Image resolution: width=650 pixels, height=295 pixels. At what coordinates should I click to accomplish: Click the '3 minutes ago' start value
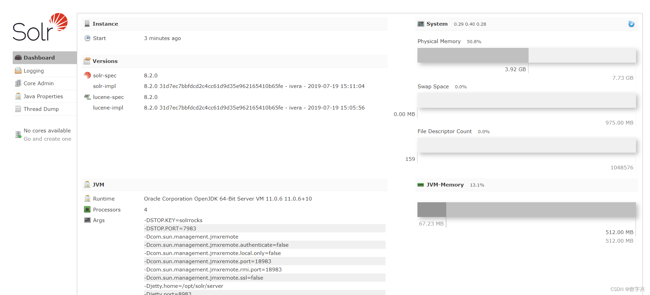click(x=162, y=38)
